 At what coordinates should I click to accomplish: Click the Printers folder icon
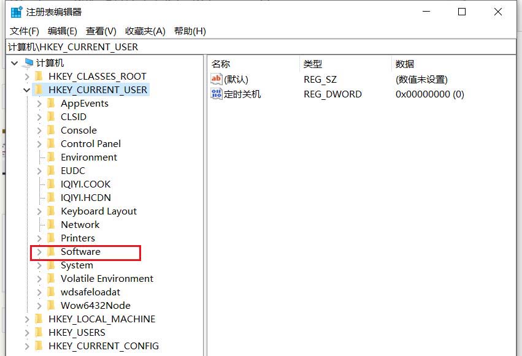(x=51, y=238)
